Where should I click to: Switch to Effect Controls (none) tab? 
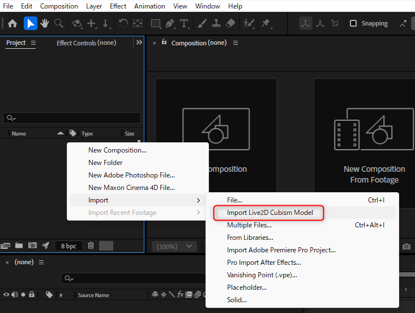tap(86, 43)
